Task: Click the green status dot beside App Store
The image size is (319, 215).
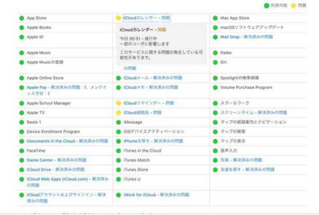Action: (22, 18)
